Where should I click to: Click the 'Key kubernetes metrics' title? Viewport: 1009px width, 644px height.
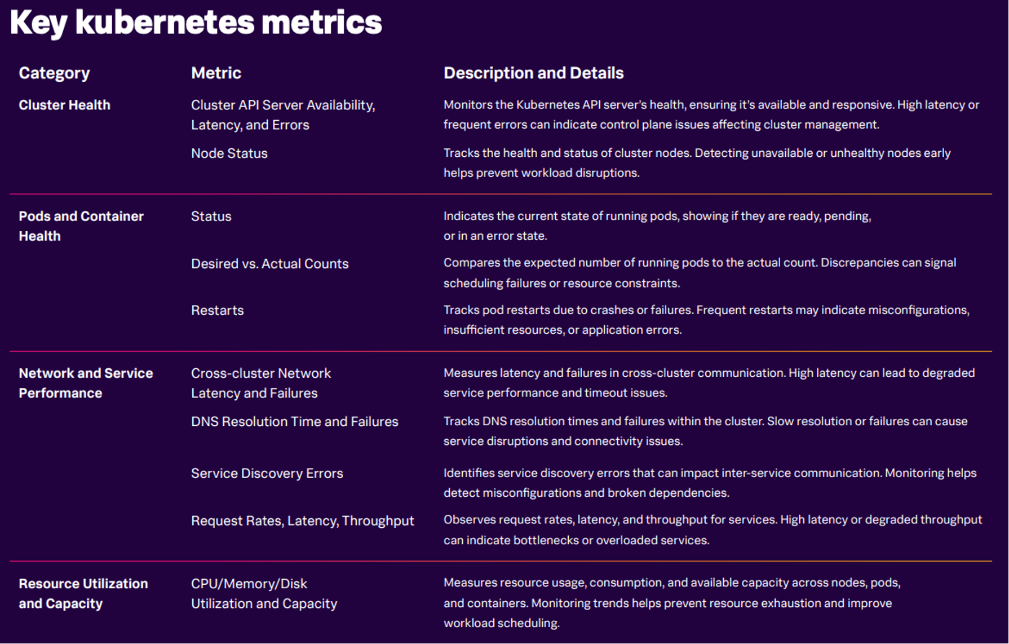(196, 23)
